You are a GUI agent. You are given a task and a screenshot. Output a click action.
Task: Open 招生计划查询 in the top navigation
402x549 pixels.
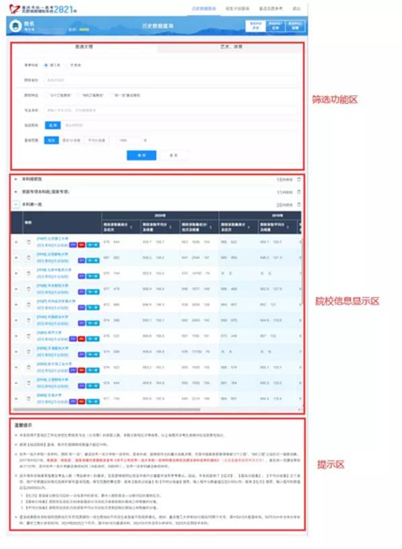point(237,8)
